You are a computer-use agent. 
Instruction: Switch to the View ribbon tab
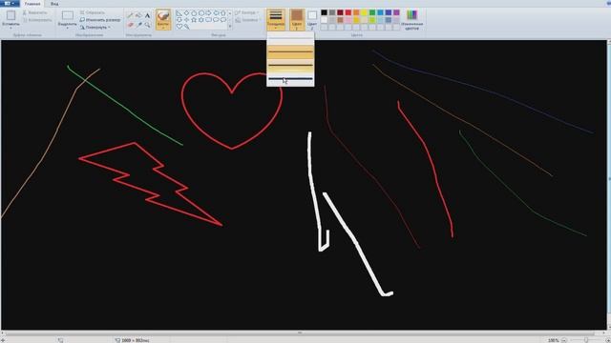(x=55, y=4)
